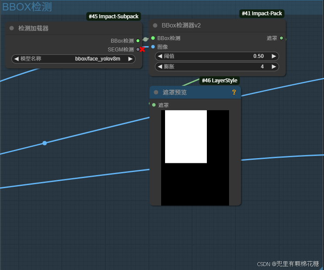Image resolution: width=324 pixels, height=270 pixels.
Task: Select the 遮罩预览 node title bar
Action: [x=195, y=92]
